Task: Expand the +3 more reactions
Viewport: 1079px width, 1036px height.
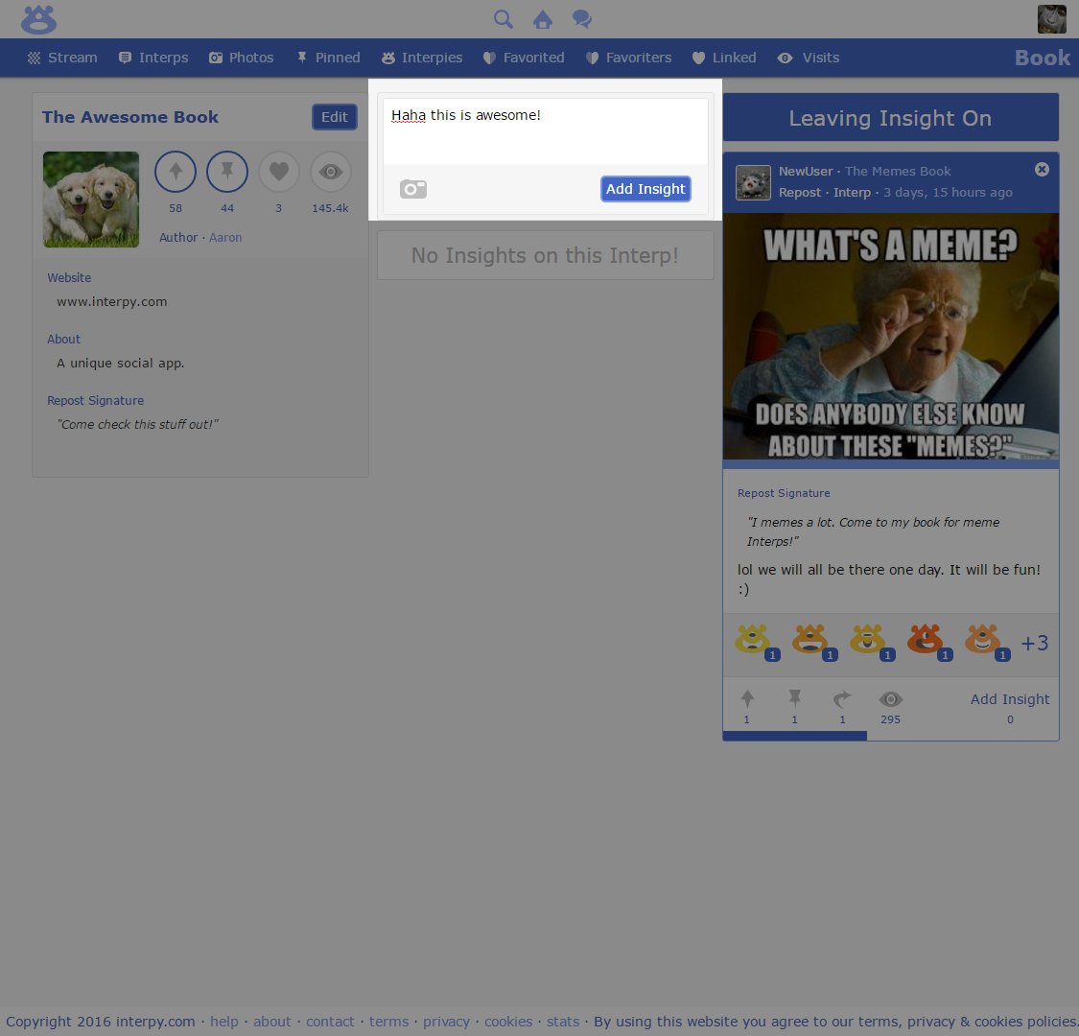Action: (1034, 643)
